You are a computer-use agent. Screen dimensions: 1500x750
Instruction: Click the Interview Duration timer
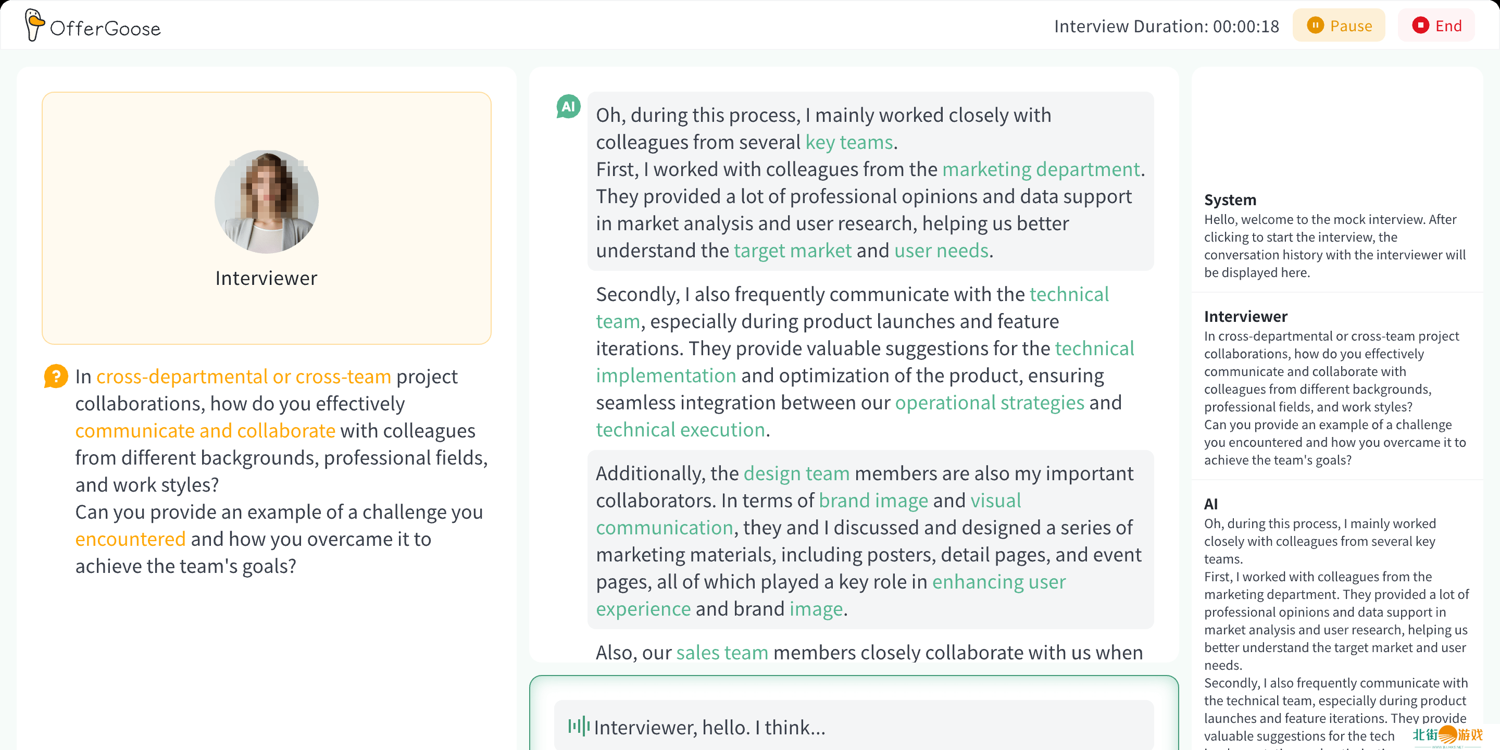(x=1166, y=26)
